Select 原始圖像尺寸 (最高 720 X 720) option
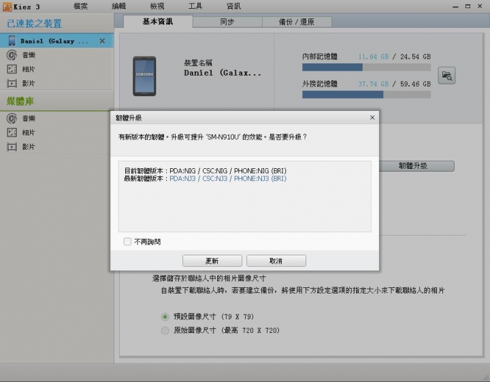This screenshot has height=382, width=490. [x=165, y=330]
